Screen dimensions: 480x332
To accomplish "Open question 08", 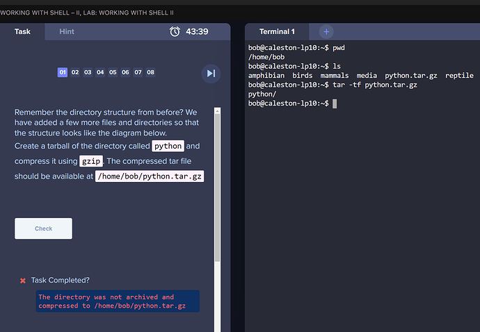I will click(150, 72).
